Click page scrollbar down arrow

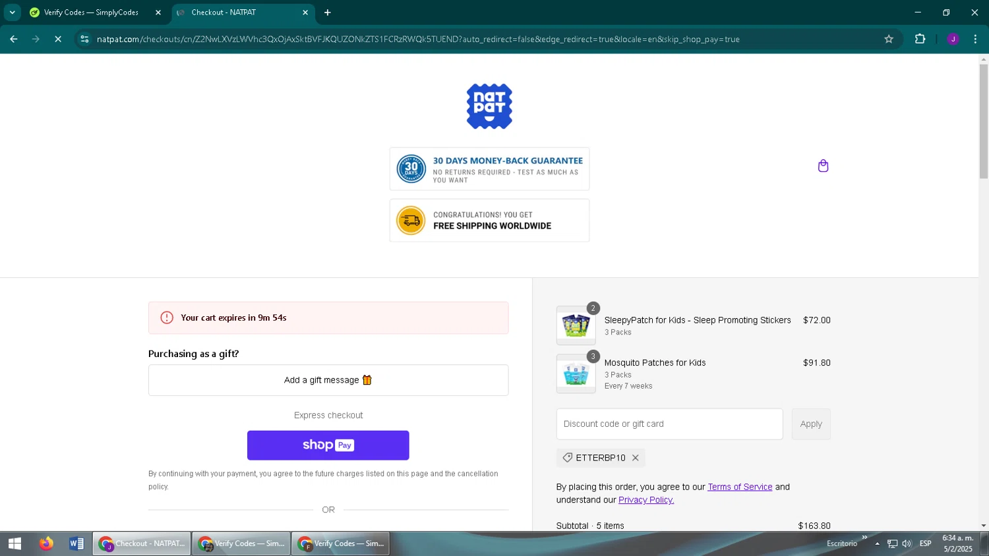pos(983,526)
